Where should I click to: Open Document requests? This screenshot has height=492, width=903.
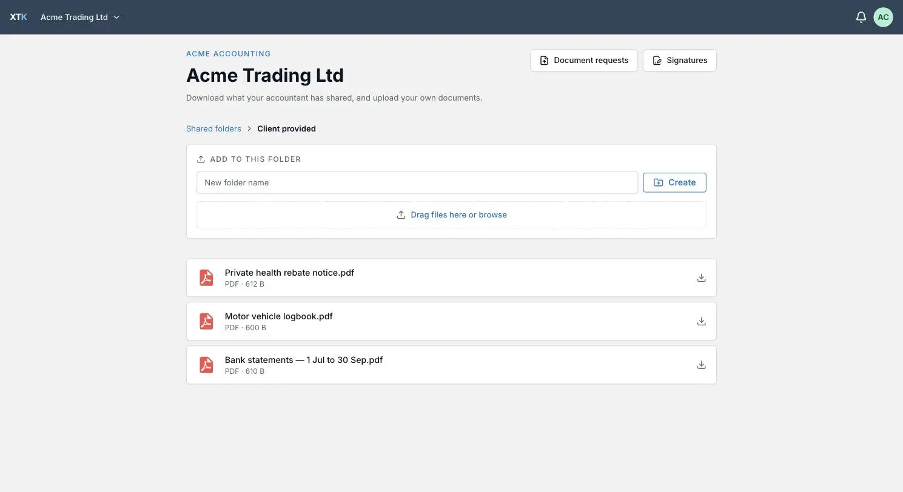point(583,61)
